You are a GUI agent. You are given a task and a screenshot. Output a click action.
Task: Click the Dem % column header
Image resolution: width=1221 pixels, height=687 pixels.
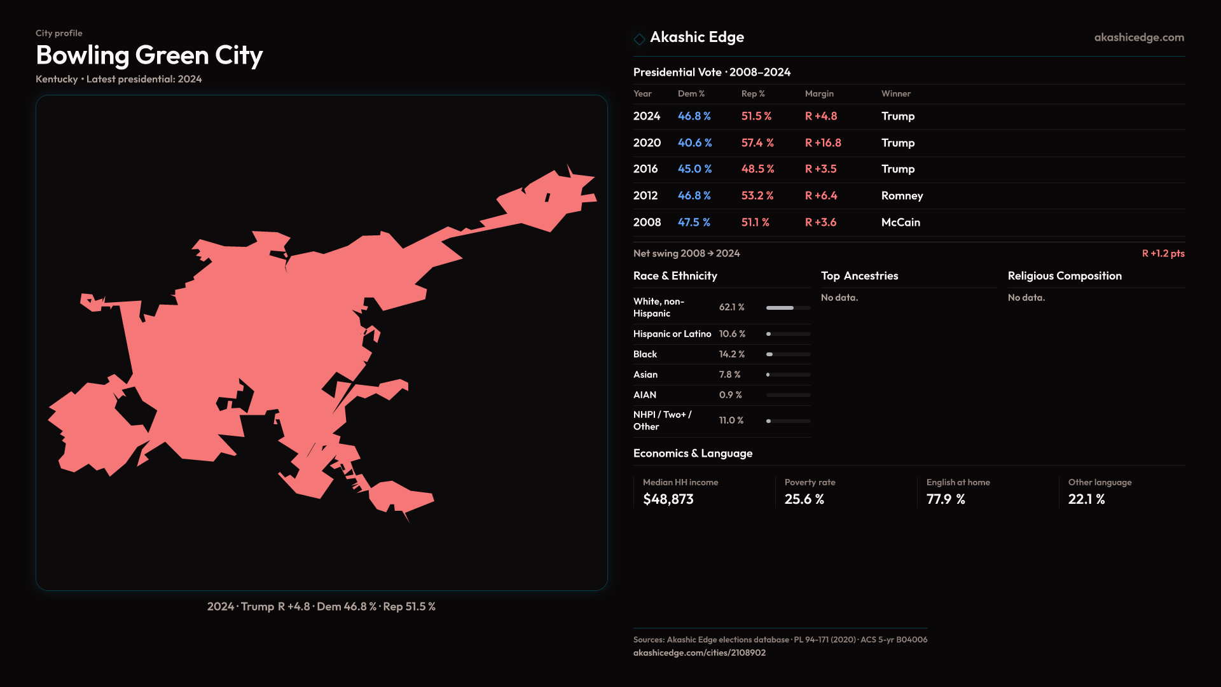[691, 94]
